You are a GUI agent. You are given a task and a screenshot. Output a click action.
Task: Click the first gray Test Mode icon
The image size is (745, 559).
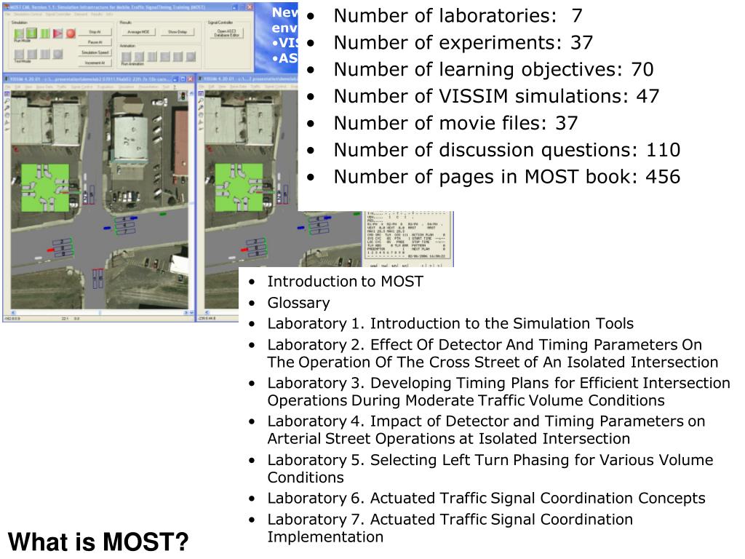point(19,54)
